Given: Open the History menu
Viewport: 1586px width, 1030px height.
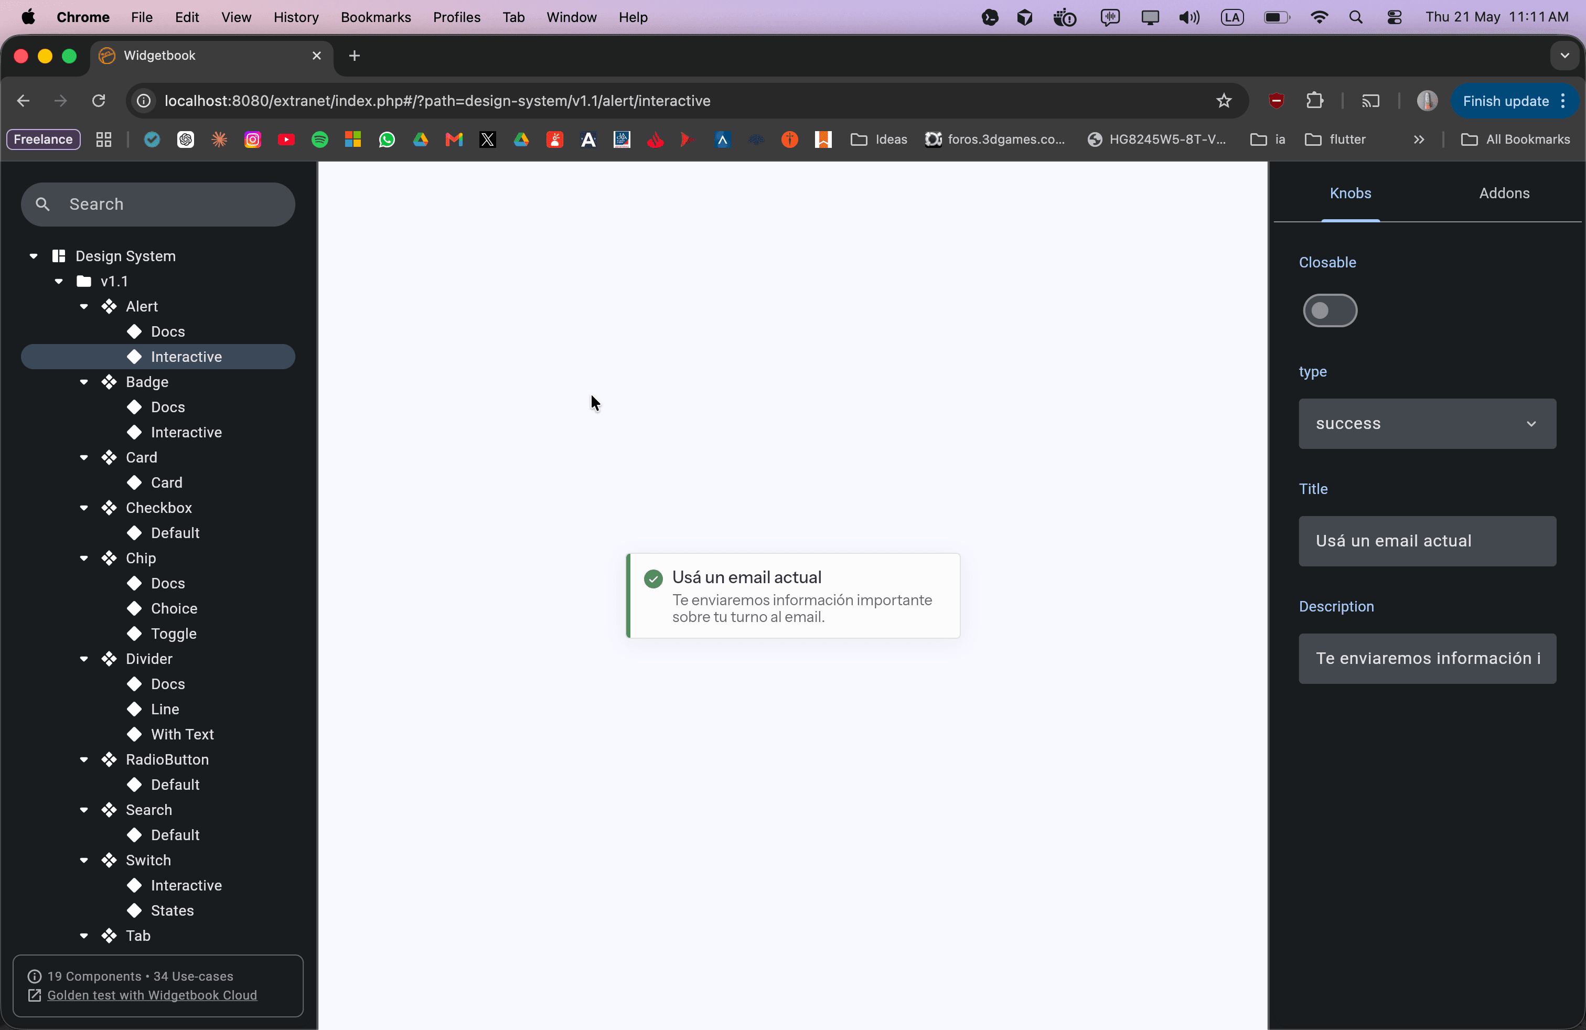Looking at the screenshot, I should (296, 17).
